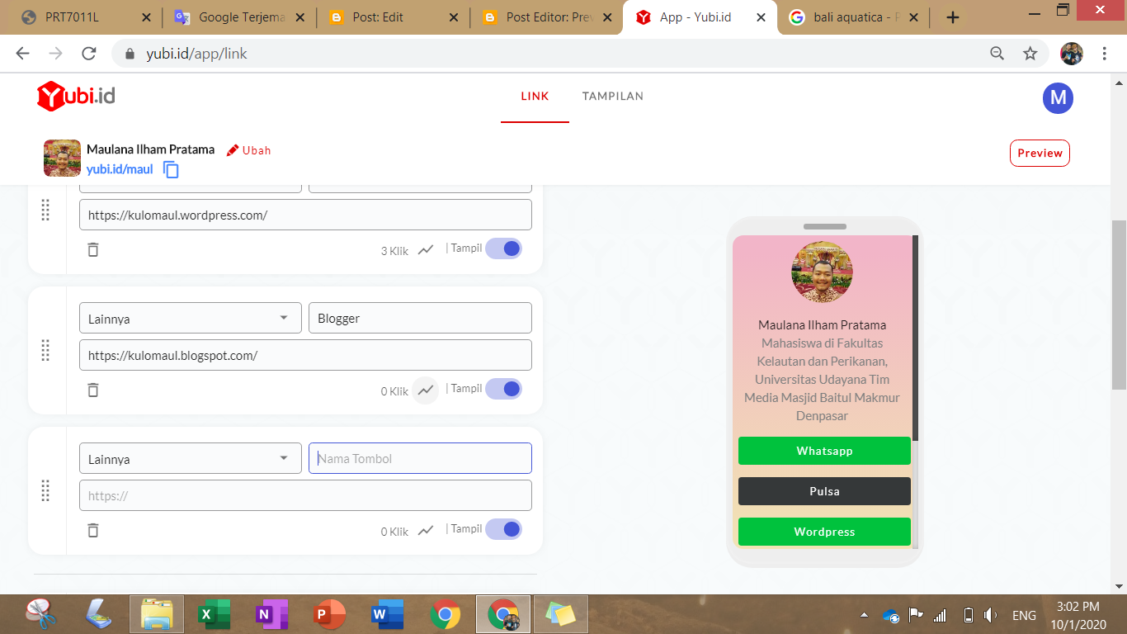View click statistics for kulomaul.wordpress.com

click(x=426, y=249)
